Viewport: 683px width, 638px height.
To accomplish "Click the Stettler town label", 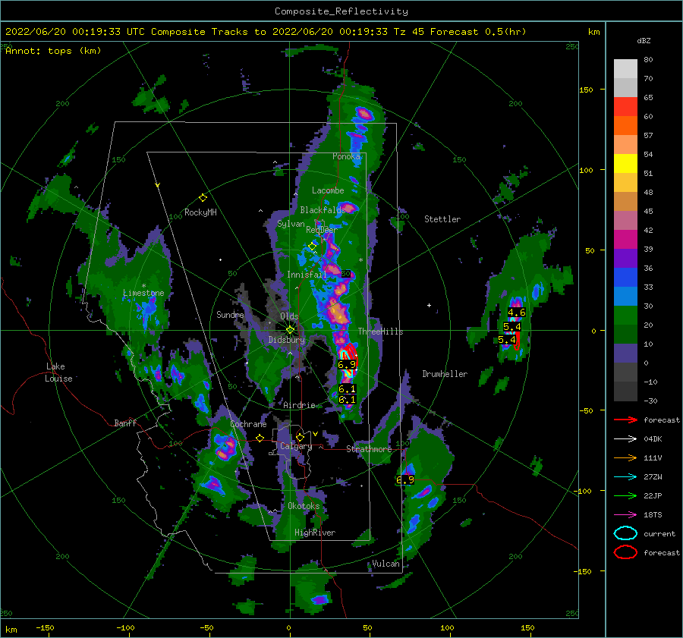I will pyautogui.click(x=442, y=219).
